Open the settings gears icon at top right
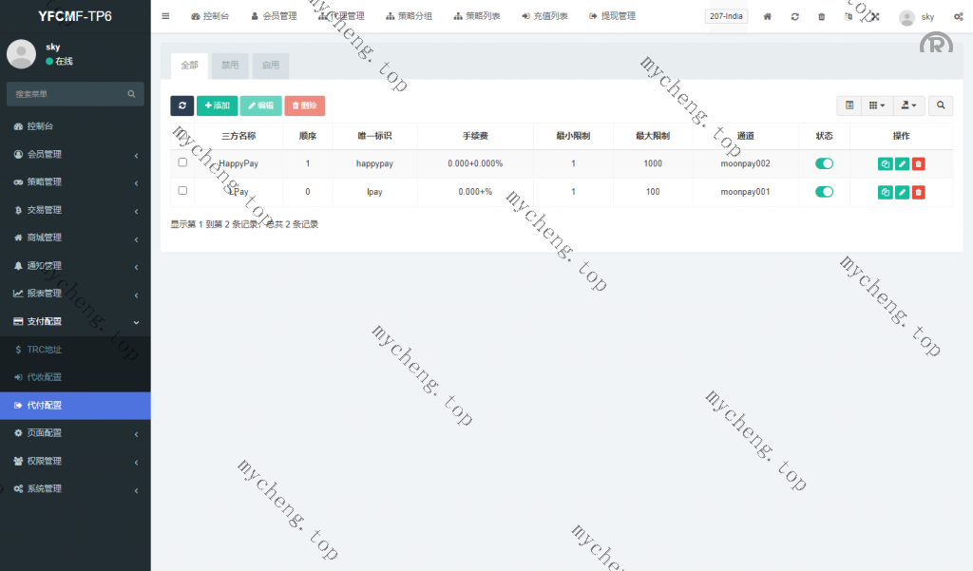The image size is (973, 571). click(x=958, y=17)
